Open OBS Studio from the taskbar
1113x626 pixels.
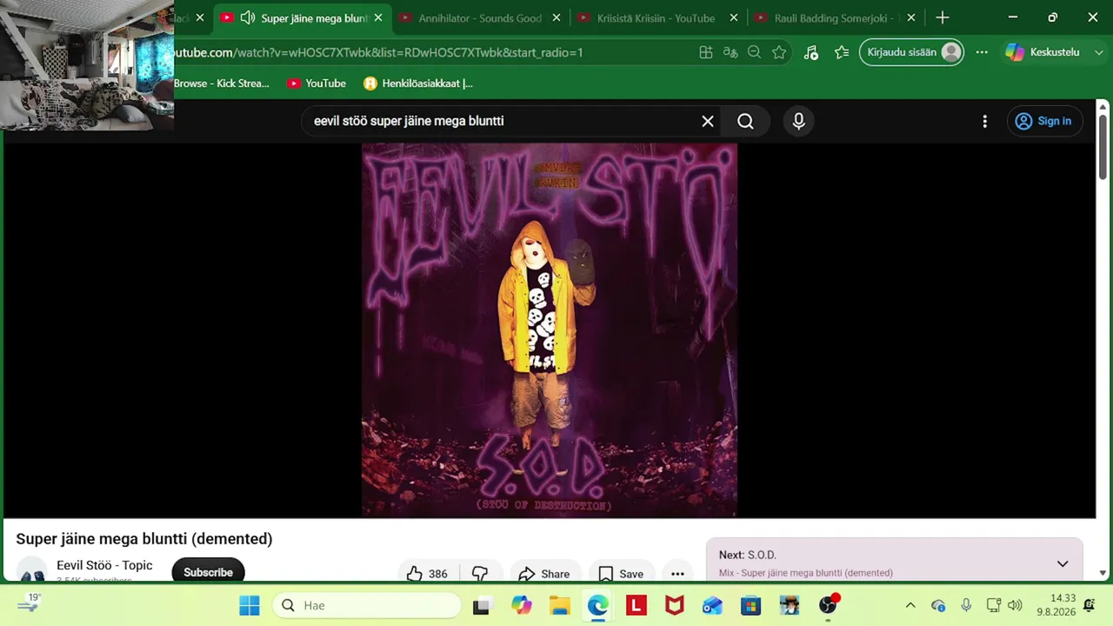tap(828, 605)
